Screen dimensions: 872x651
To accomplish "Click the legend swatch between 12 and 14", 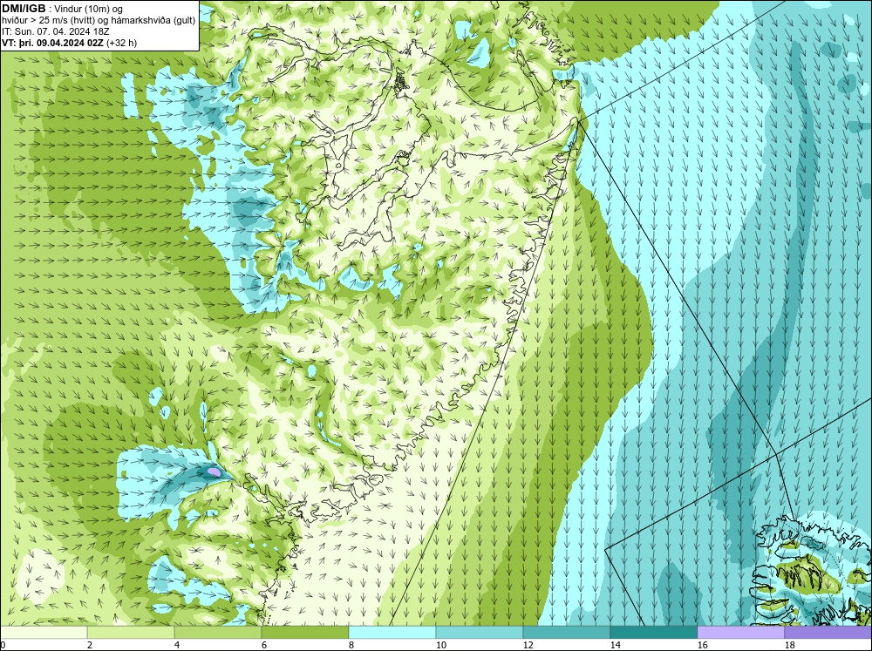I will pos(566,633).
